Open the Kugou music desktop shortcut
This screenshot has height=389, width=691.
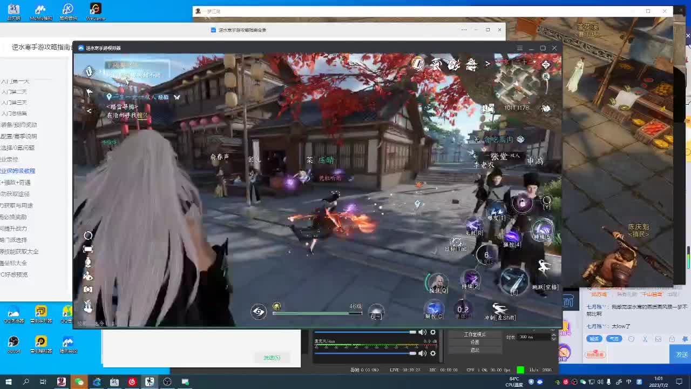coord(68,11)
